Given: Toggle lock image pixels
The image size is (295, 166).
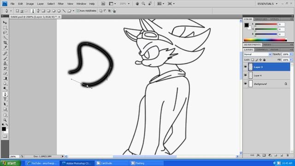Looking at the screenshot, I should pos(257,60).
